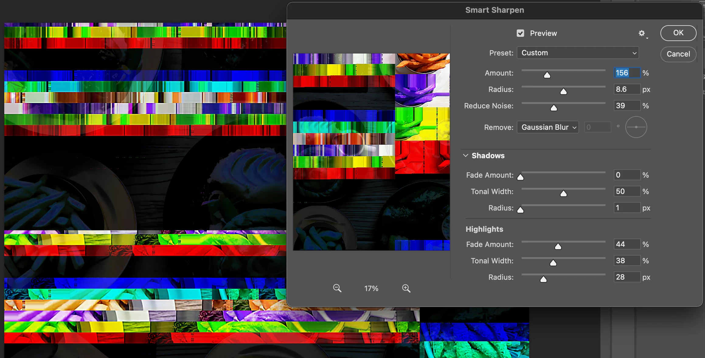Toggle the Preview checkbox
The width and height of the screenshot is (705, 358).
click(x=520, y=33)
